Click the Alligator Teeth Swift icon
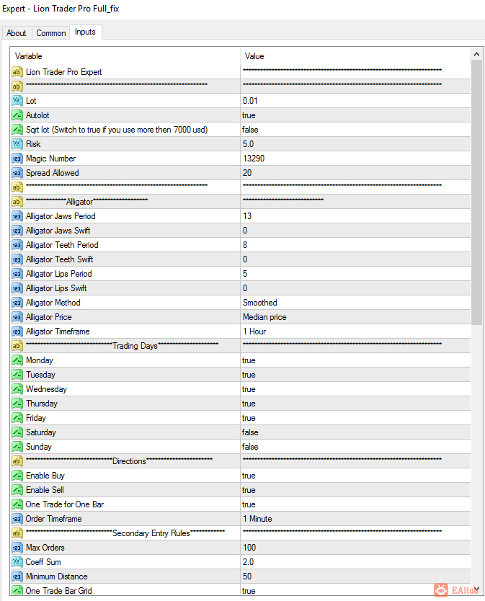 coord(17,259)
